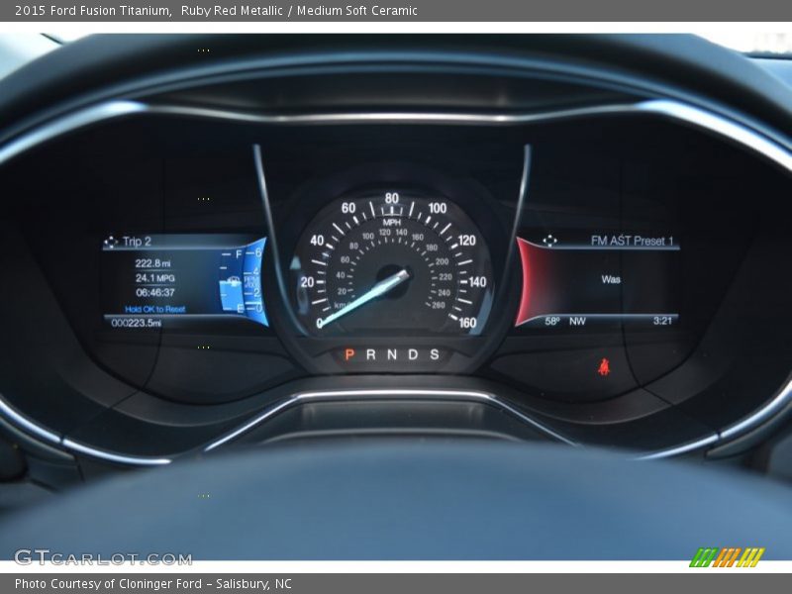This screenshot has width=792, height=594.
Task: Click the striped color logo at bottom right
Action: tap(727, 557)
